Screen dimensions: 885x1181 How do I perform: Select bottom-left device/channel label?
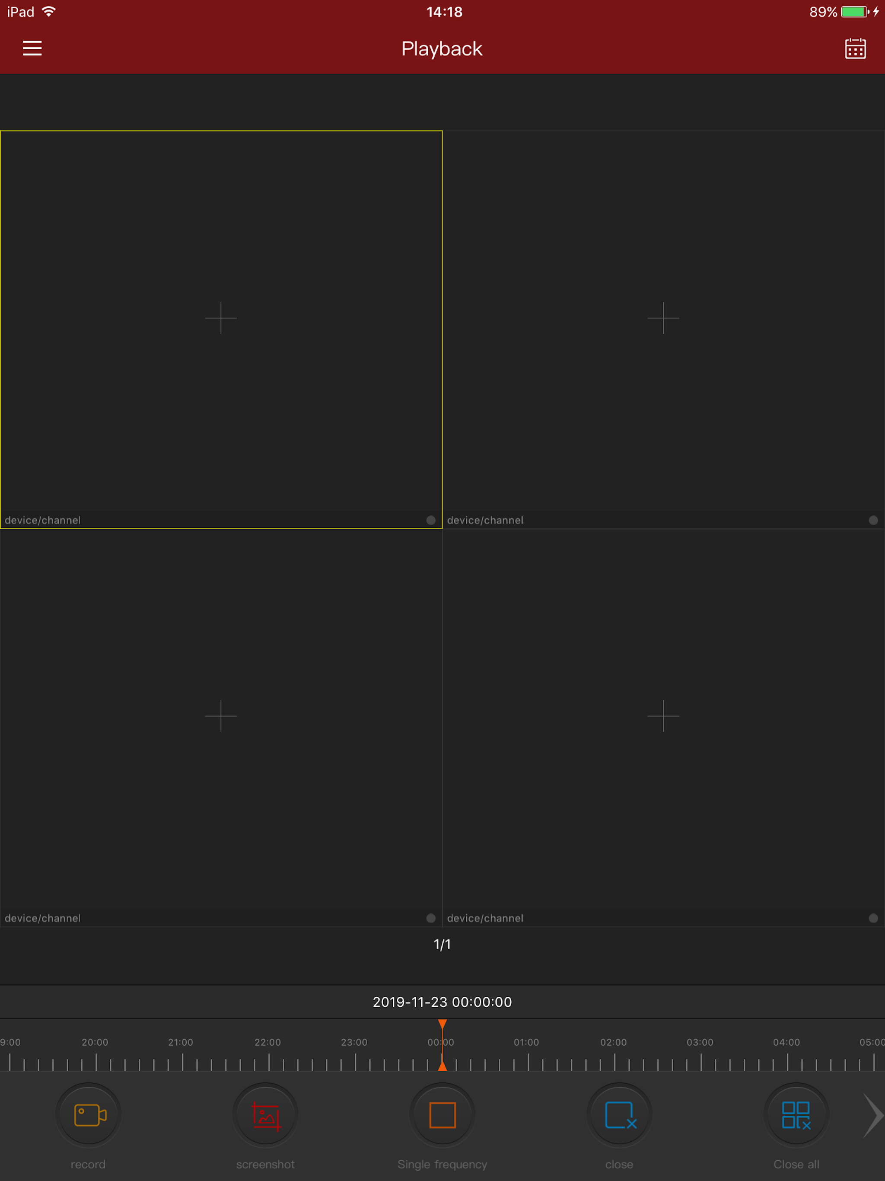[x=43, y=918]
